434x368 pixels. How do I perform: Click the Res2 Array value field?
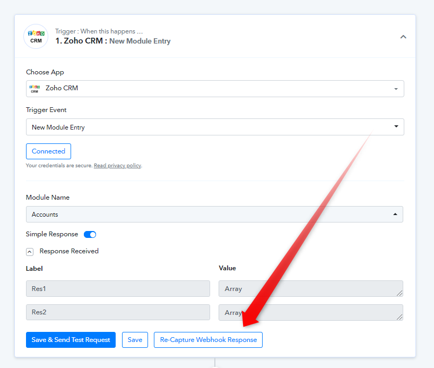[311, 313]
